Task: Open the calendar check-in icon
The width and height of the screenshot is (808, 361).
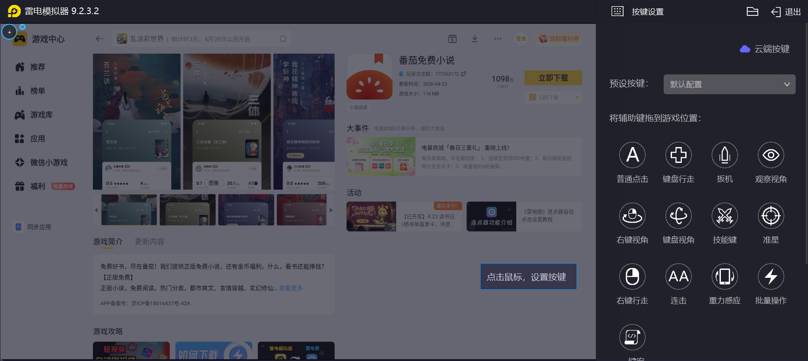Action: pos(452,39)
